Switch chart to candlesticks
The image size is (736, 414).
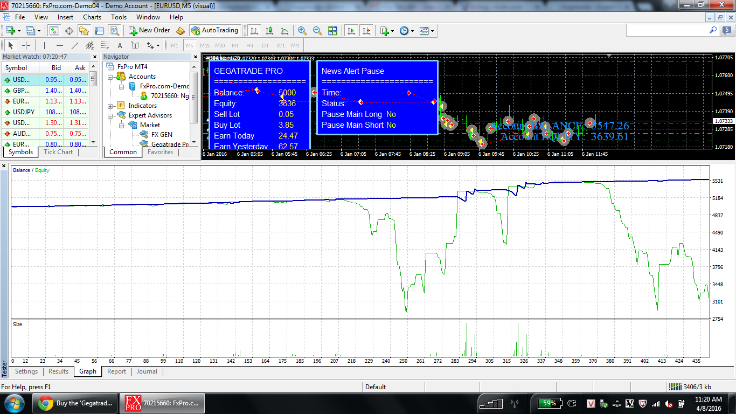point(269,31)
